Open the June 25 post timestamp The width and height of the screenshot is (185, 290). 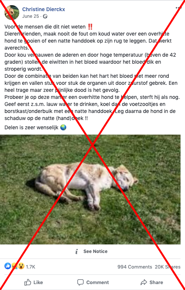click(x=30, y=16)
